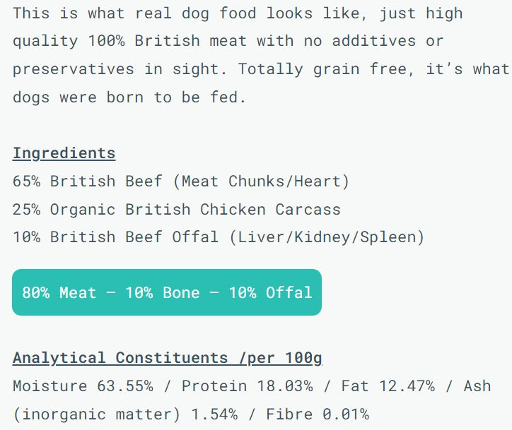
Task: Select the 10% British Beef Offal line
Action: [219, 237]
